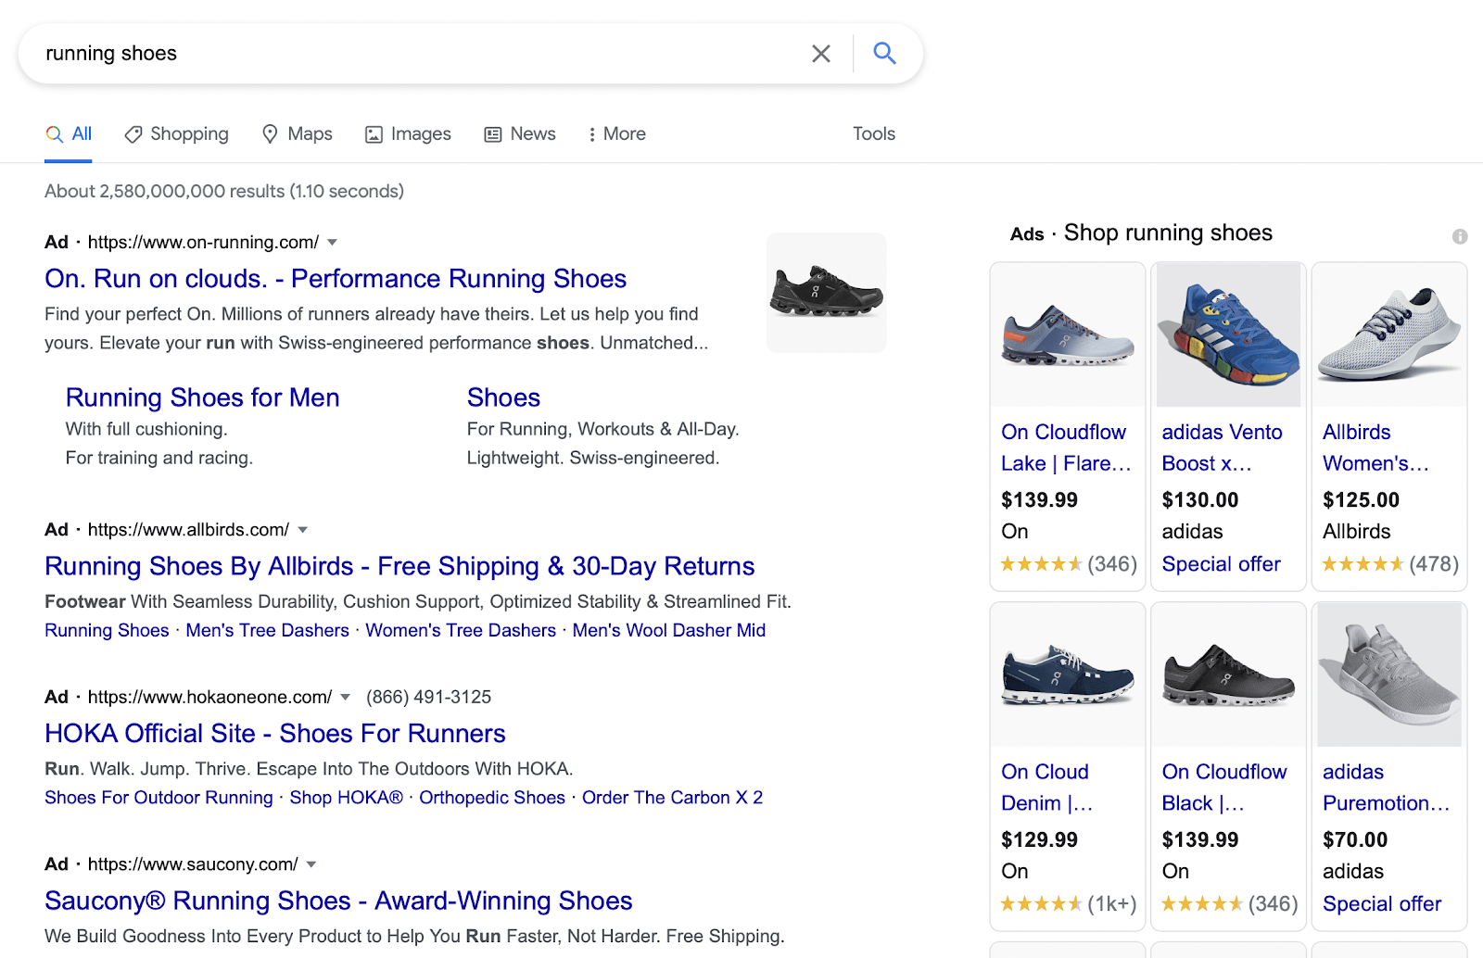
Task: Expand the hokaoneone.com ad URL arrow
Action: pos(345,697)
